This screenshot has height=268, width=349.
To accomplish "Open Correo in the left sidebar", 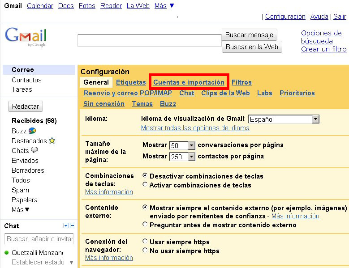I will pyautogui.click(x=39, y=70).
